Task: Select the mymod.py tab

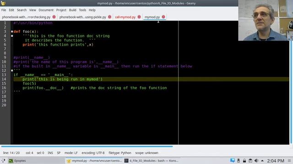Action: pos(152,17)
